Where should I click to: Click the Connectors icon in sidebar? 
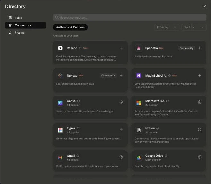[10, 25]
